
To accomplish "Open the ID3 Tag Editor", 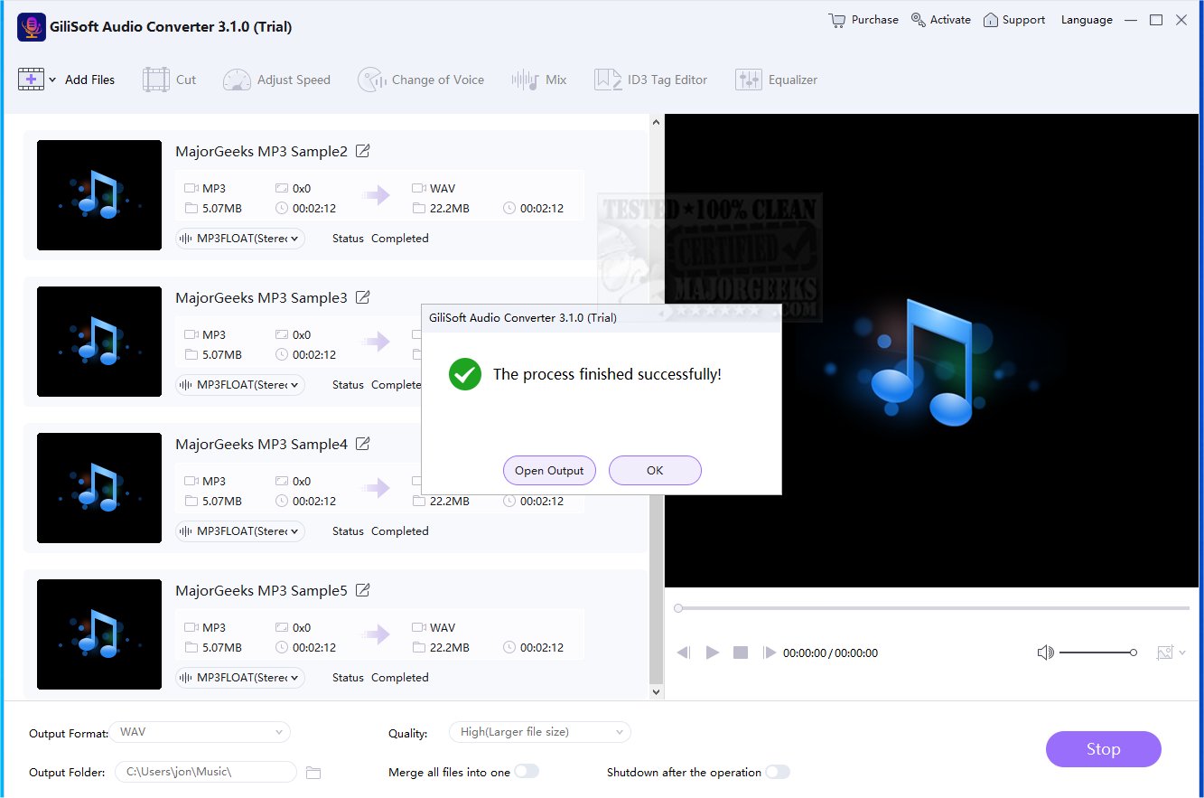I will (x=651, y=80).
